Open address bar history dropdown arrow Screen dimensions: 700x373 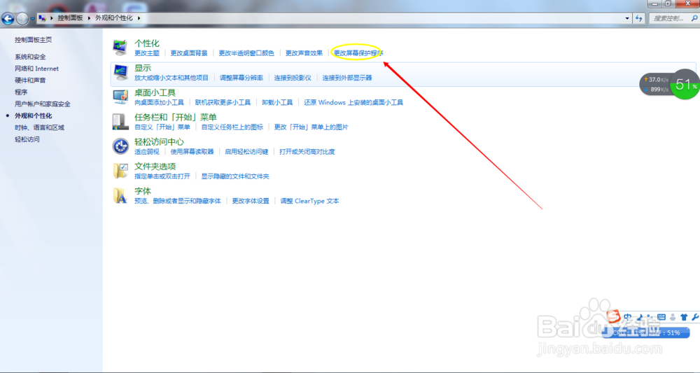click(627, 18)
